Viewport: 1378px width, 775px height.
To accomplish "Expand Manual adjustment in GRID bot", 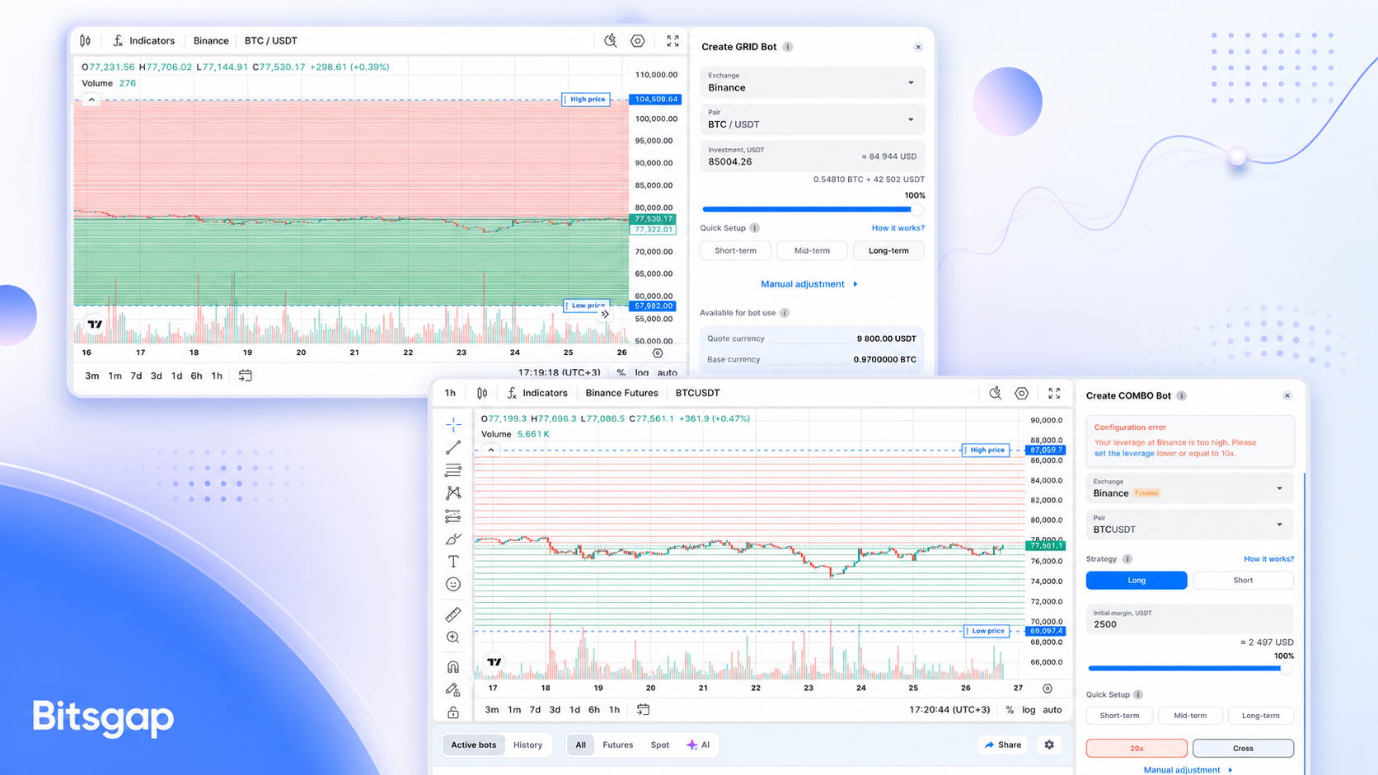I will click(809, 284).
